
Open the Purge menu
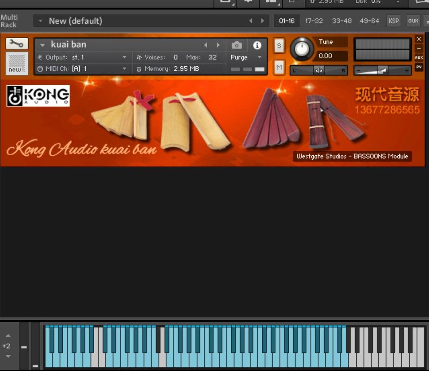[x=246, y=57]
